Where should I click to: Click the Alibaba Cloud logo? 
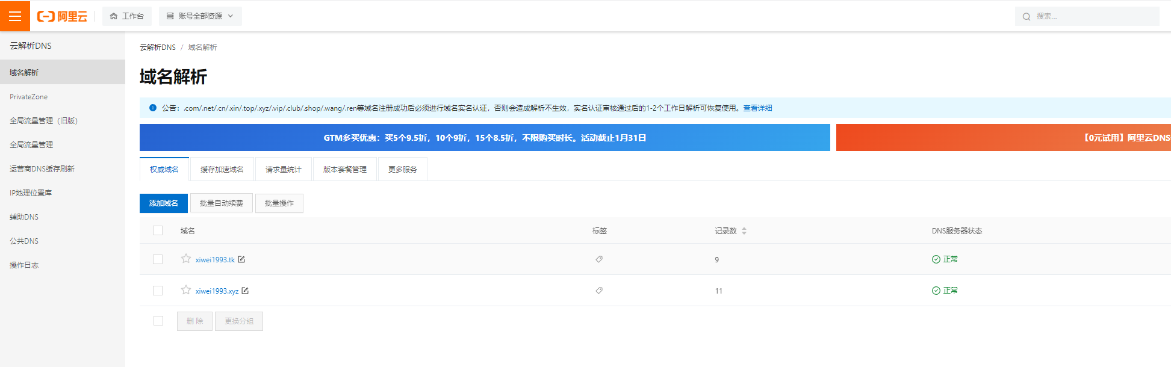pos(62,16)
